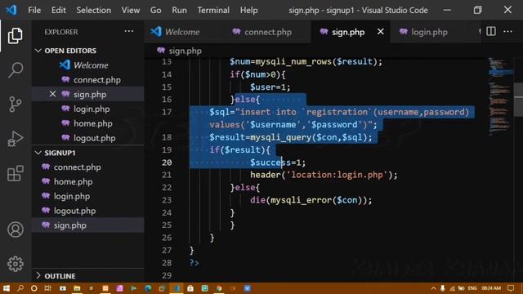Open Task View on taskbar
This screenshot has height=294, width=523.
(x=47, y=288)
